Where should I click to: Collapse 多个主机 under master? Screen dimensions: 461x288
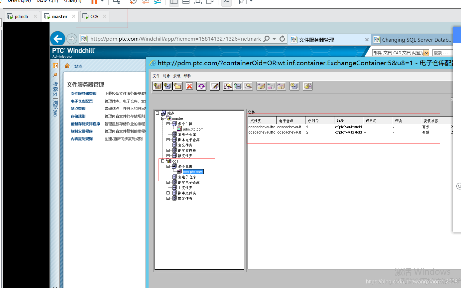point(168,124)
